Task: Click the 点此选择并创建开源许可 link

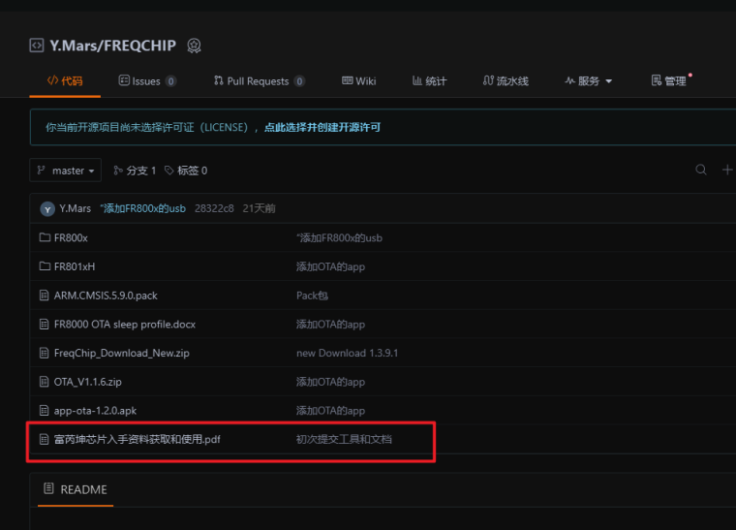Action: pyautogui.click(x=322, y=127)
